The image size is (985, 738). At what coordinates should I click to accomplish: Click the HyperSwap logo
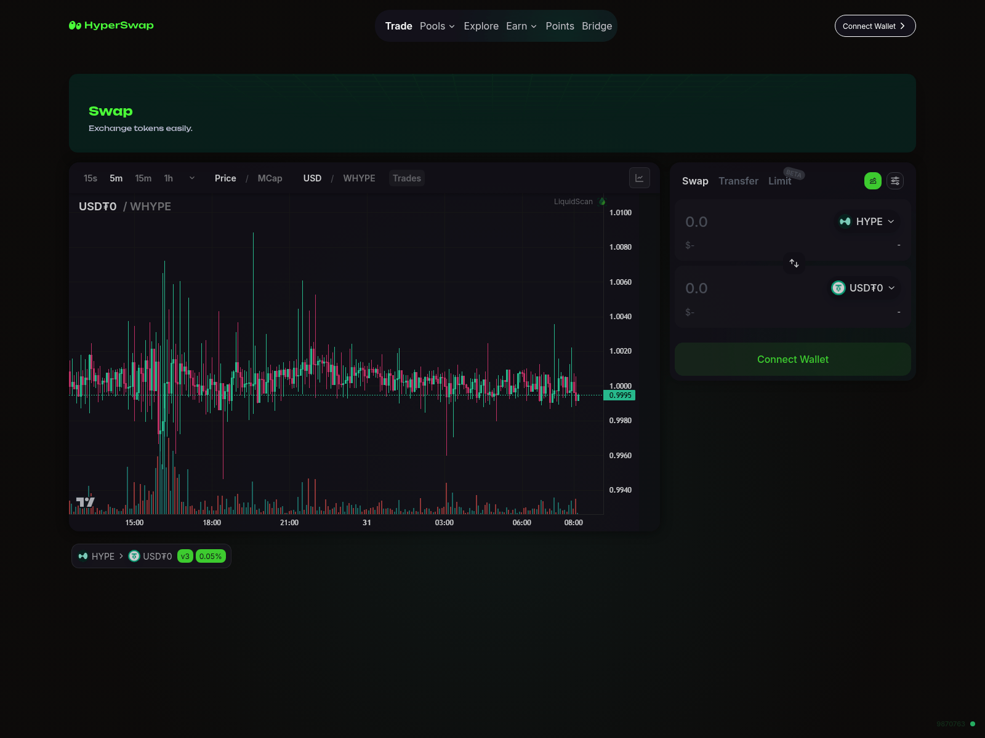pos(111,26)
